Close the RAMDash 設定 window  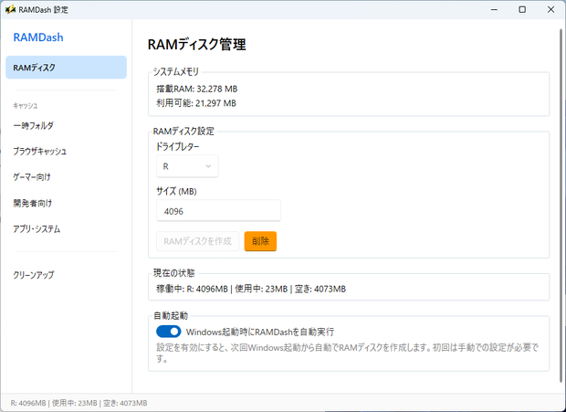(550, 10)
